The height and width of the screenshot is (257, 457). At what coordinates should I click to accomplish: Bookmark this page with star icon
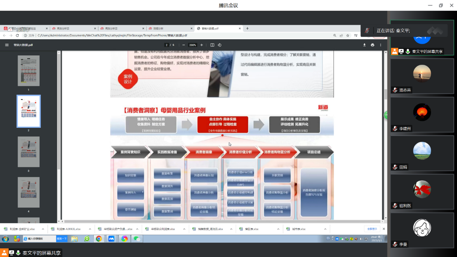[x=348, y=36]
